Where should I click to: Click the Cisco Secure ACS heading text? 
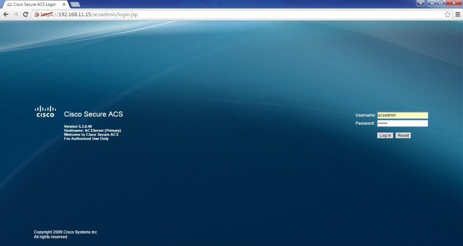point(93,114)
